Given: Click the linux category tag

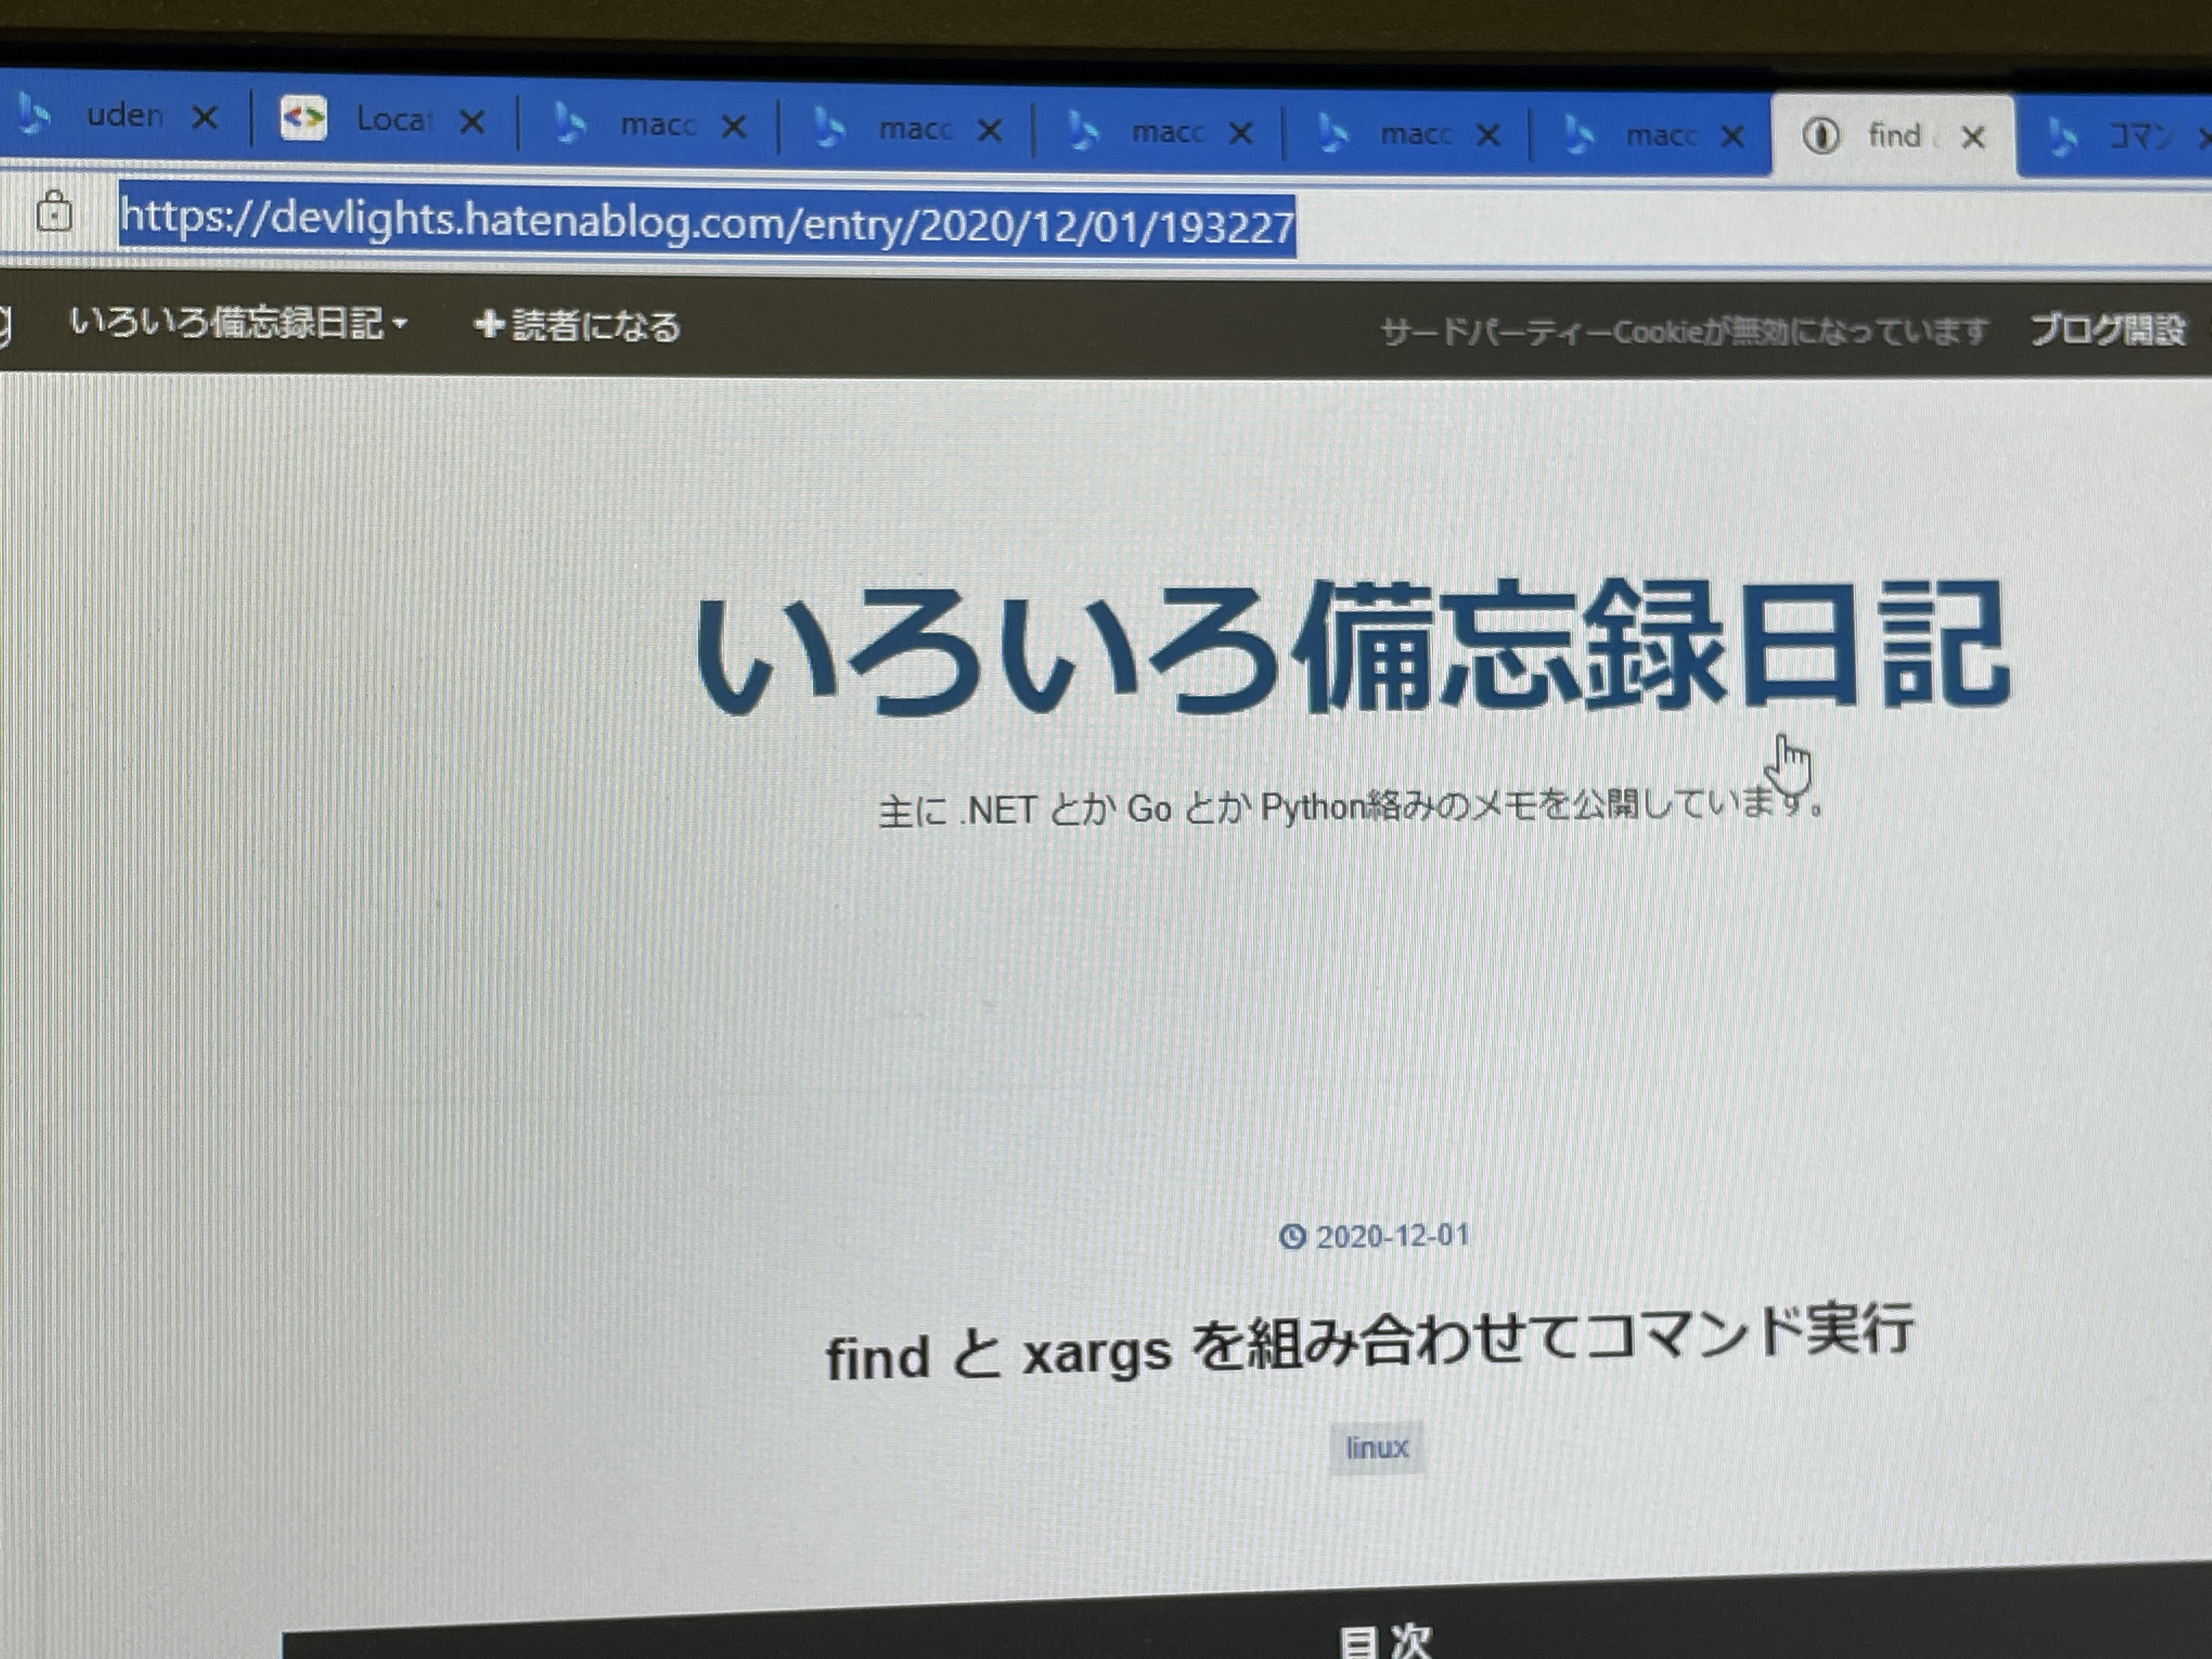Looking at the screenshot, I should coord(1377,1447).
